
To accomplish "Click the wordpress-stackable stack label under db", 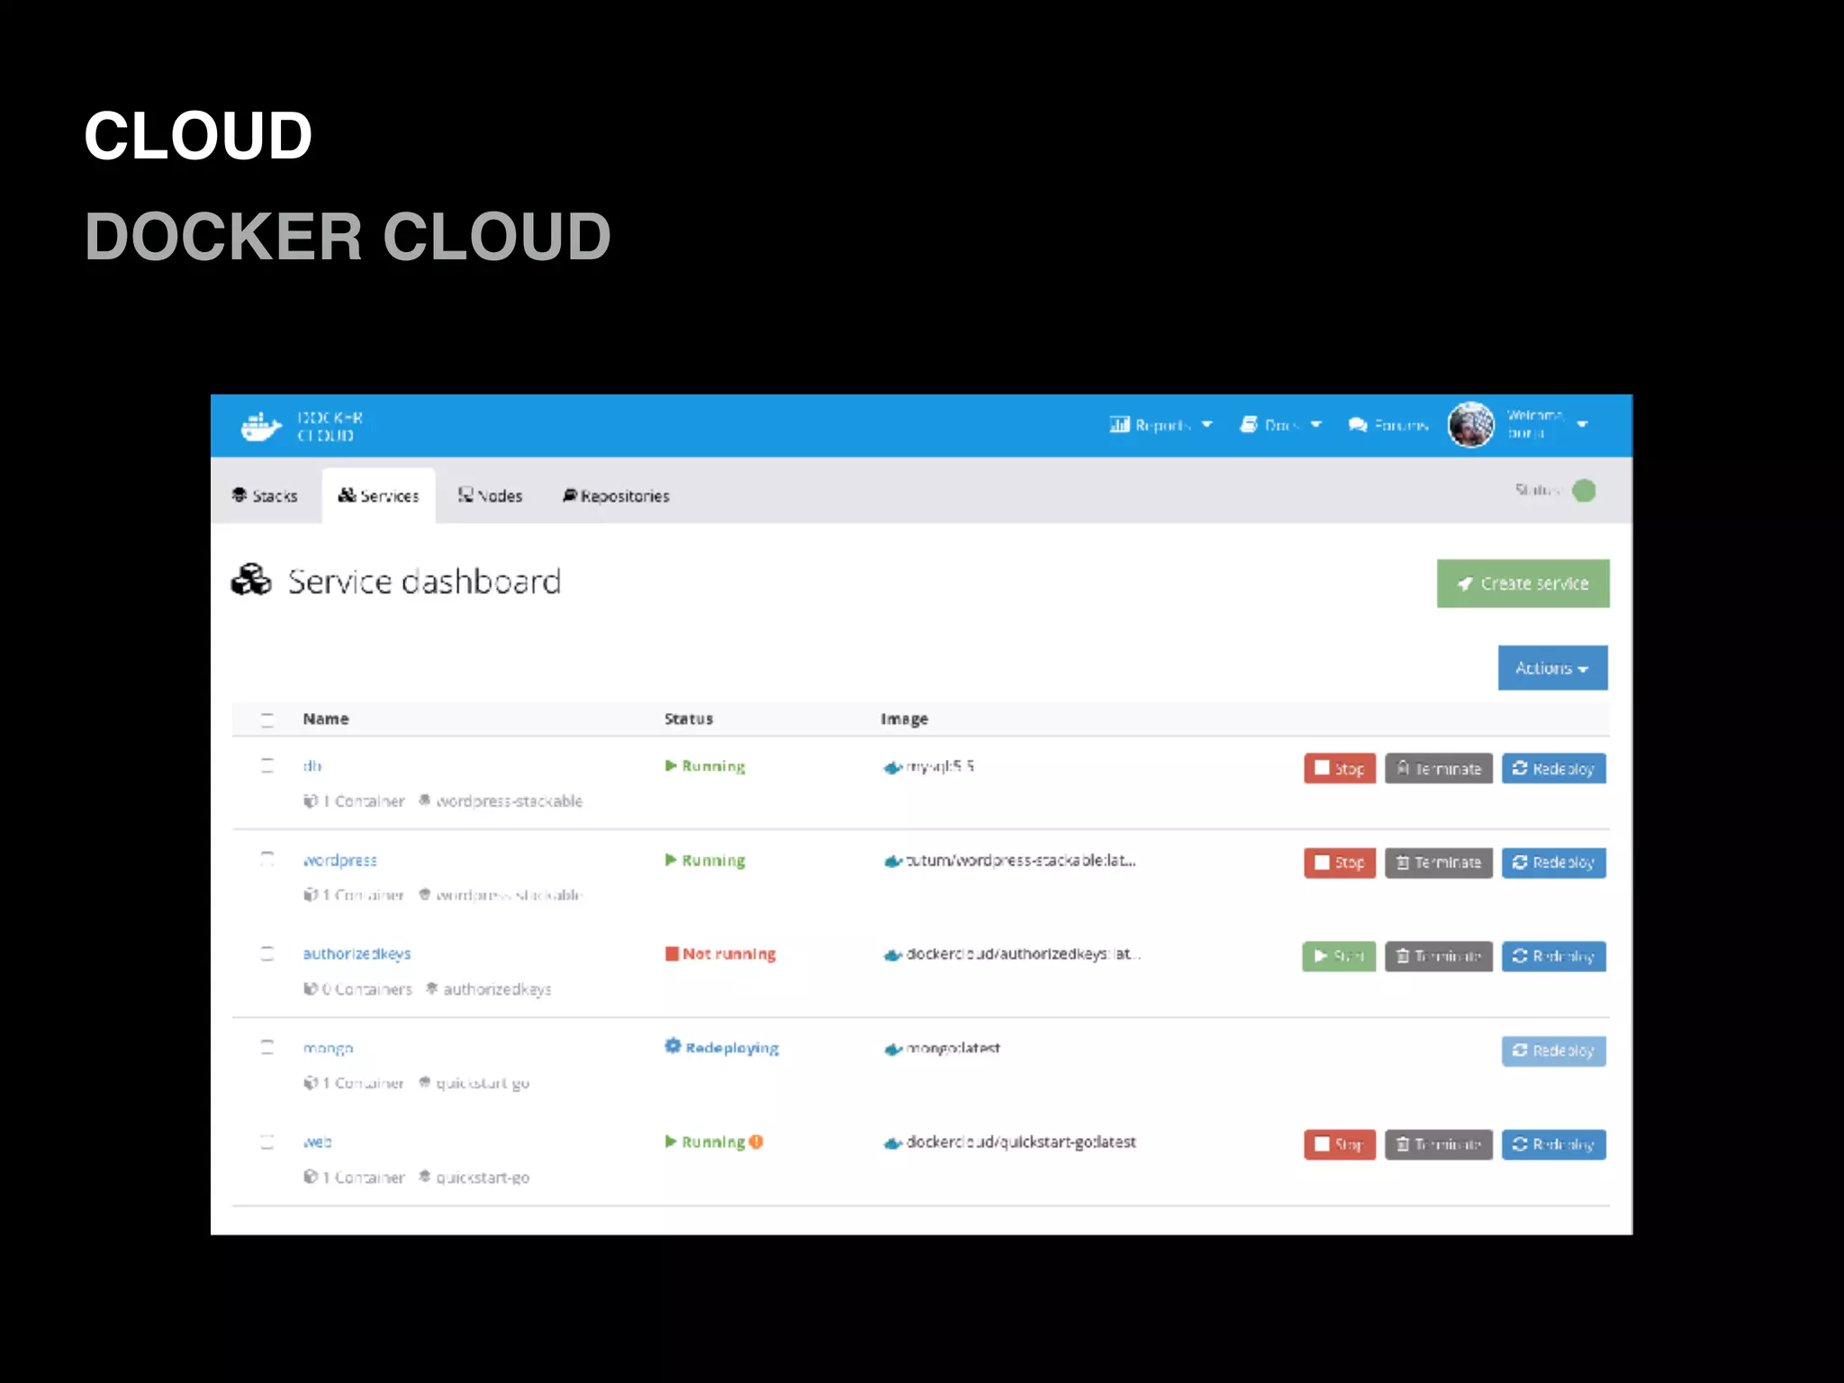I will coord(509,801).
